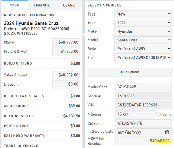The width and height of the screenshot is (174, 148).
Task: Click the Accessories amount $89.00
Action: pos(74,106)
